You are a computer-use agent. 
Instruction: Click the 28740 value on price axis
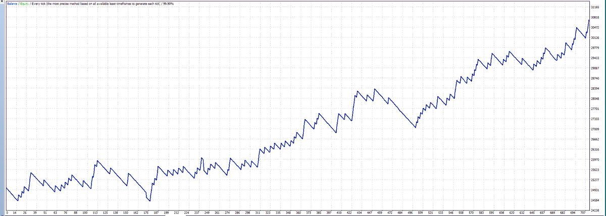[594, 78]
